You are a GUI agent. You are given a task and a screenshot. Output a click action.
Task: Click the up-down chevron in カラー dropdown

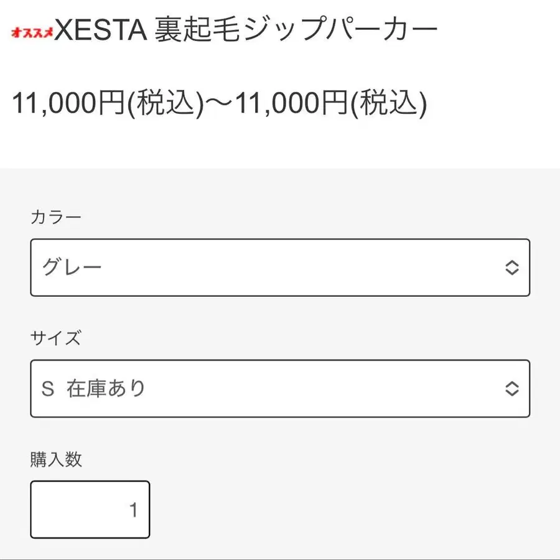tap(511, 268)
